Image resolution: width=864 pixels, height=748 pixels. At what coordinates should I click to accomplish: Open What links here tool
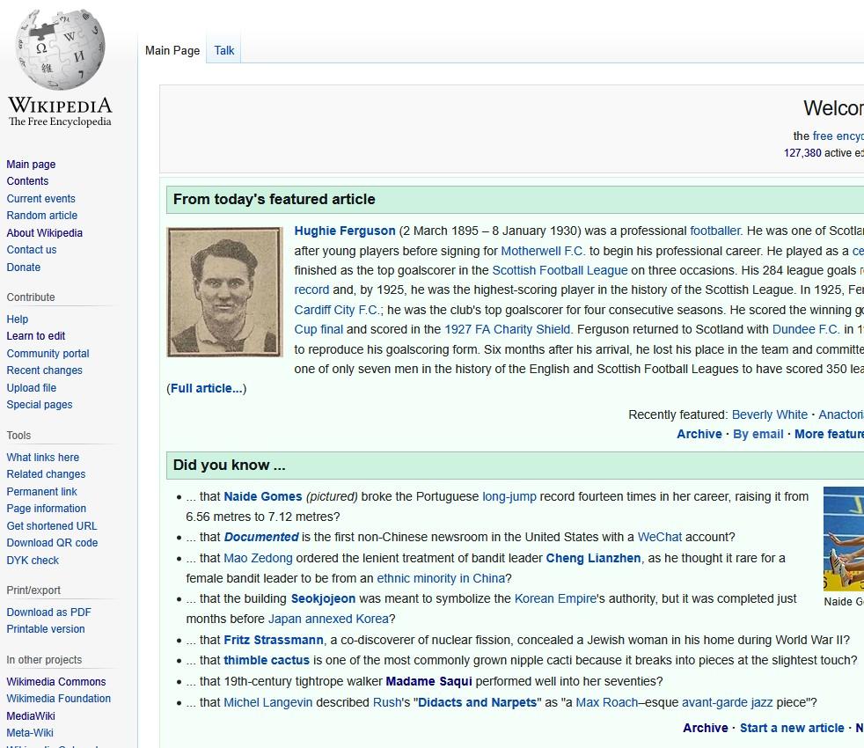[x=43, y=458]
